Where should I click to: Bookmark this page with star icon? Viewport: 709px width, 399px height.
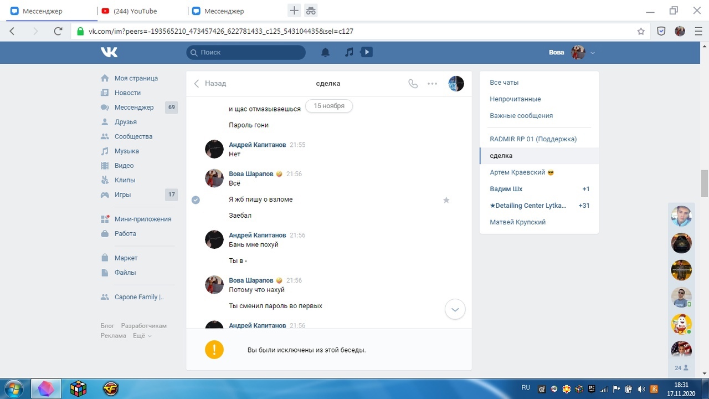(641, 32)
